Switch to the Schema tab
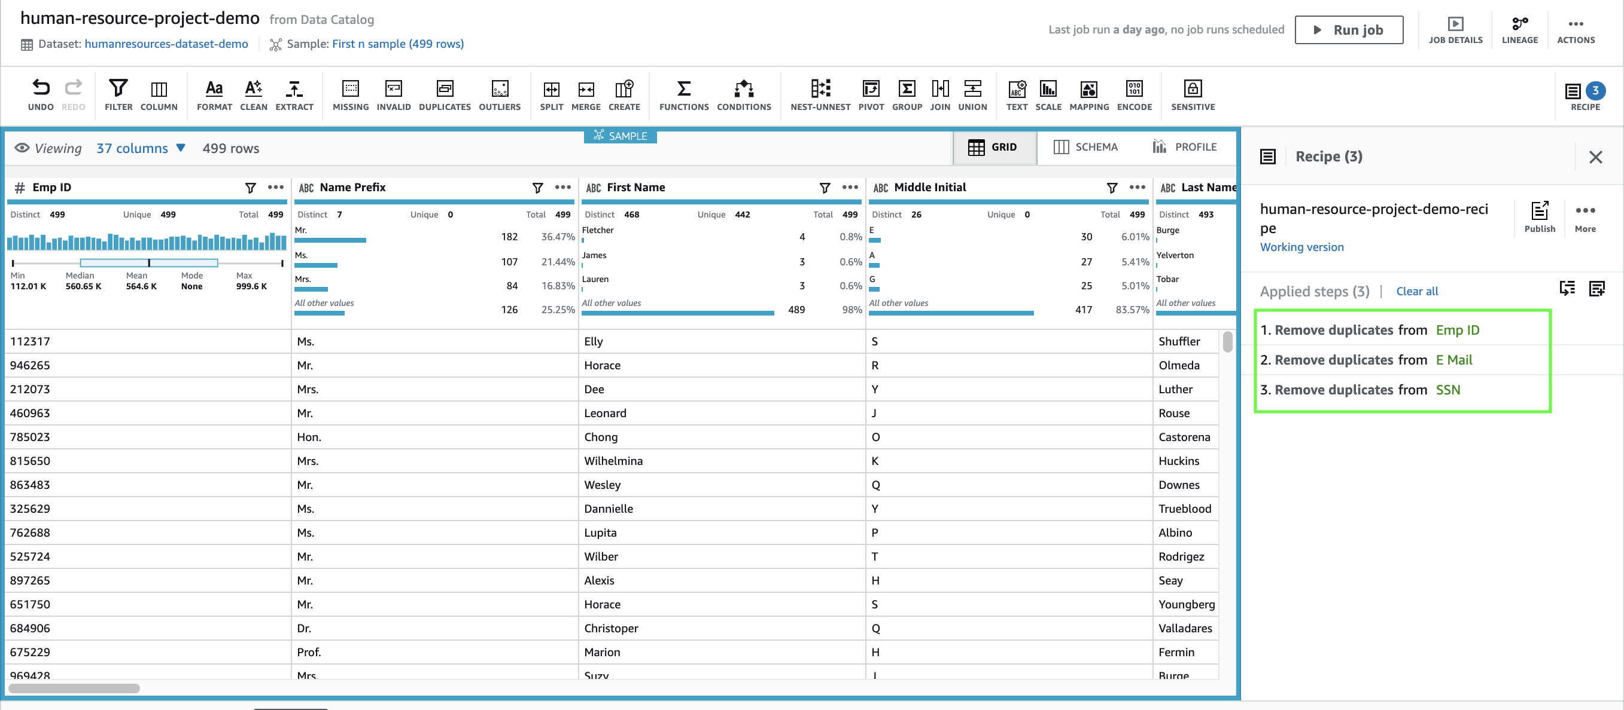This screenshot has width=1624, height=710. point(1085,146)
